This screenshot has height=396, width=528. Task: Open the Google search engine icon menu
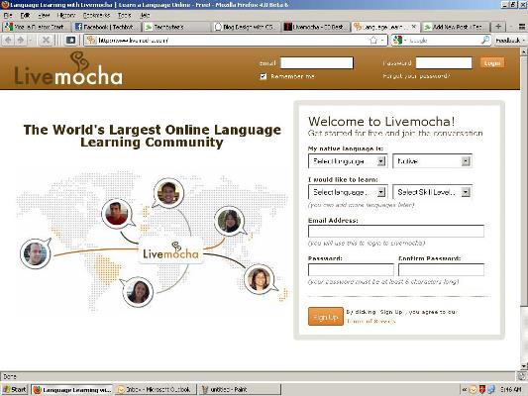pyautogui.click(x=399, y=40)
